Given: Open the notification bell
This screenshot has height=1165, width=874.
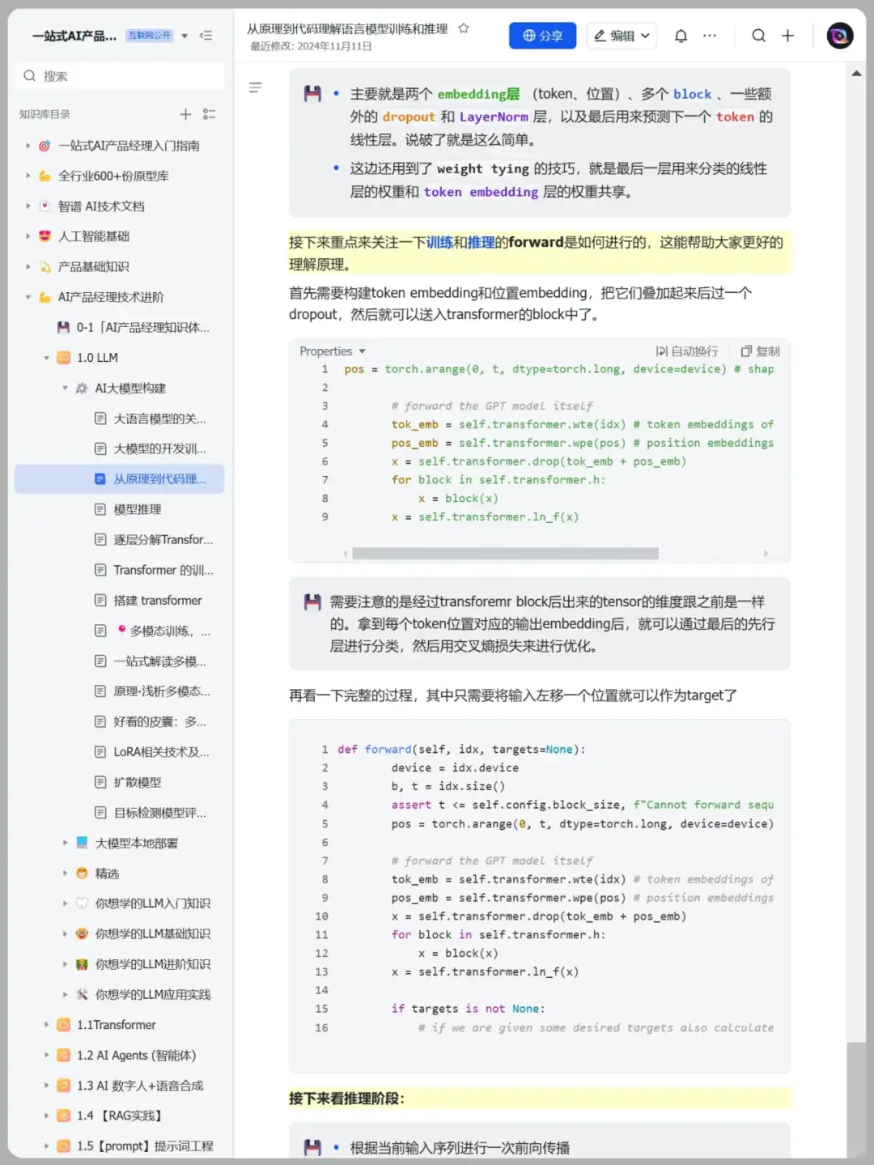Looking at the screenshot, I should click(681, 36).
